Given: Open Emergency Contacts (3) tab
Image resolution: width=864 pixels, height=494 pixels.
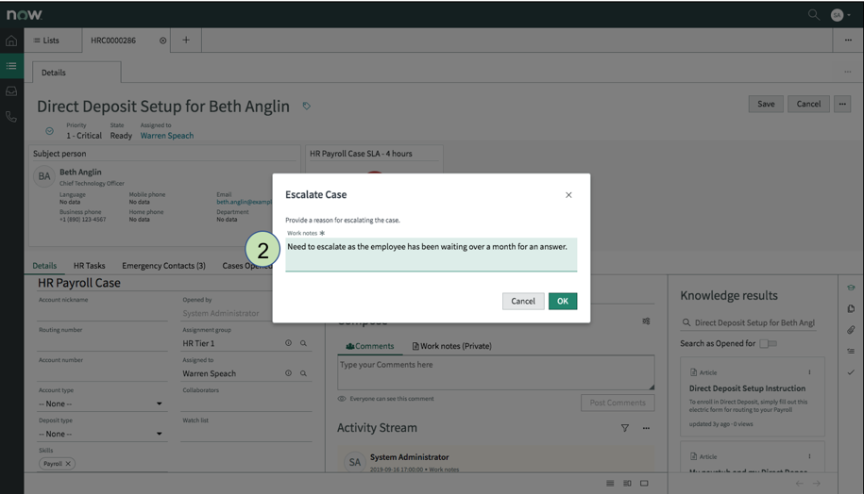Looking at the screenshot, I should 163,266.
